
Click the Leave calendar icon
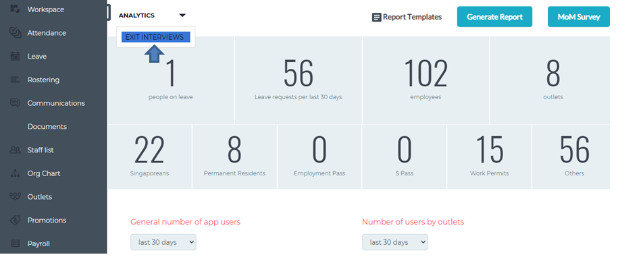15,56
